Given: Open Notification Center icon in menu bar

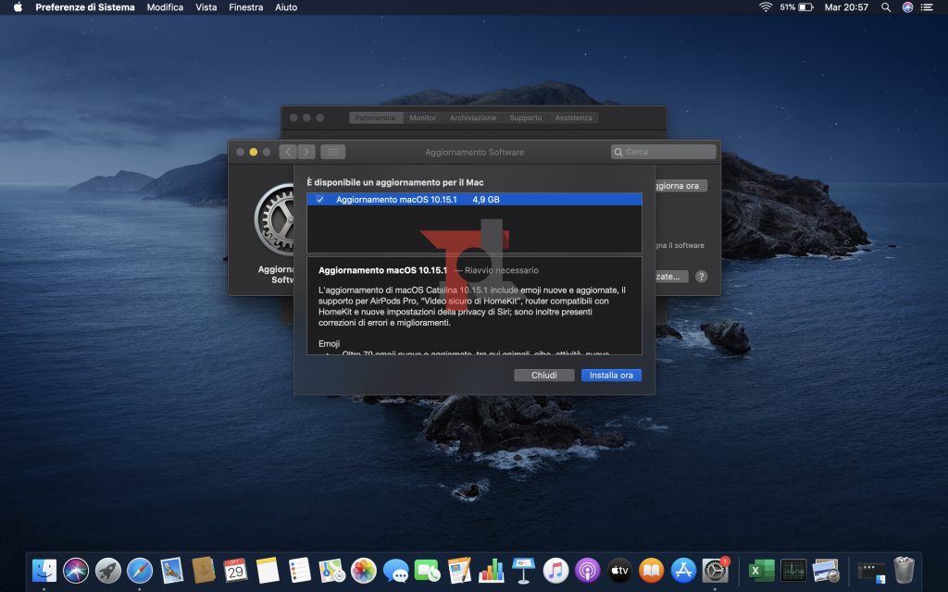Looking at the screenshot, I should click(x=928, y=7).
